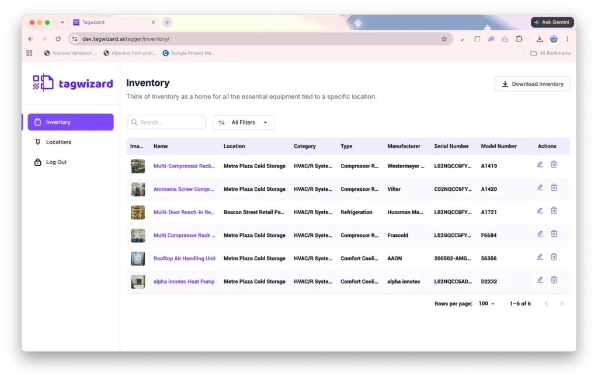Open browser downloads

point(539,39)
